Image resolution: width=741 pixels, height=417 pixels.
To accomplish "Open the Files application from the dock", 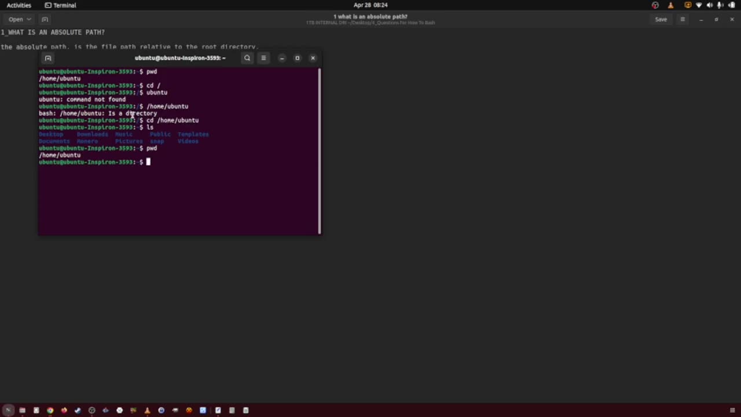I will [x=22, y=411].
